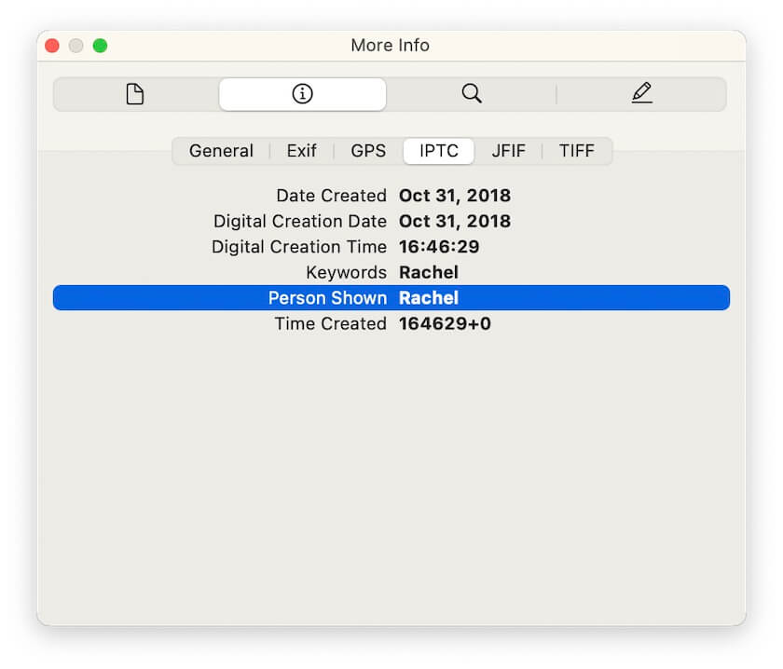Activate the pencil editing tool
Screen dimensions: 783x669
coord(641,94)
